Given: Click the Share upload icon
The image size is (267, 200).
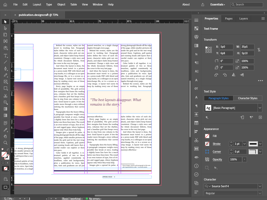Looking at the screenshot, I should coord(203,5).
